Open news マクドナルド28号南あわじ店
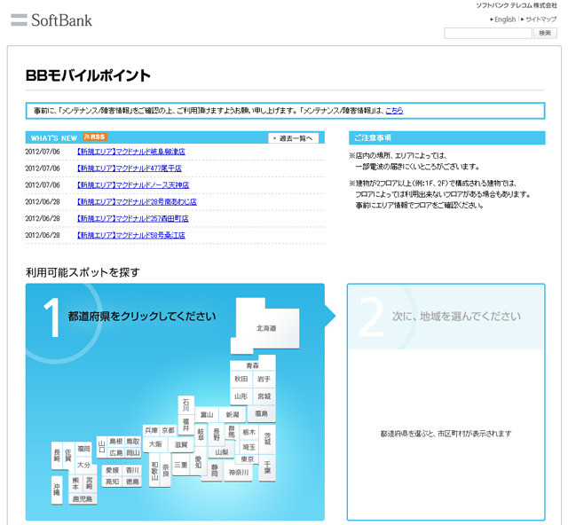 (x=137, y=201)
